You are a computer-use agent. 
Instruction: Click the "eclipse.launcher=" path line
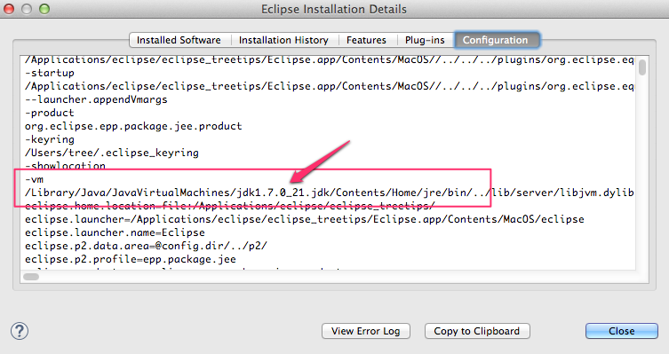304,219
